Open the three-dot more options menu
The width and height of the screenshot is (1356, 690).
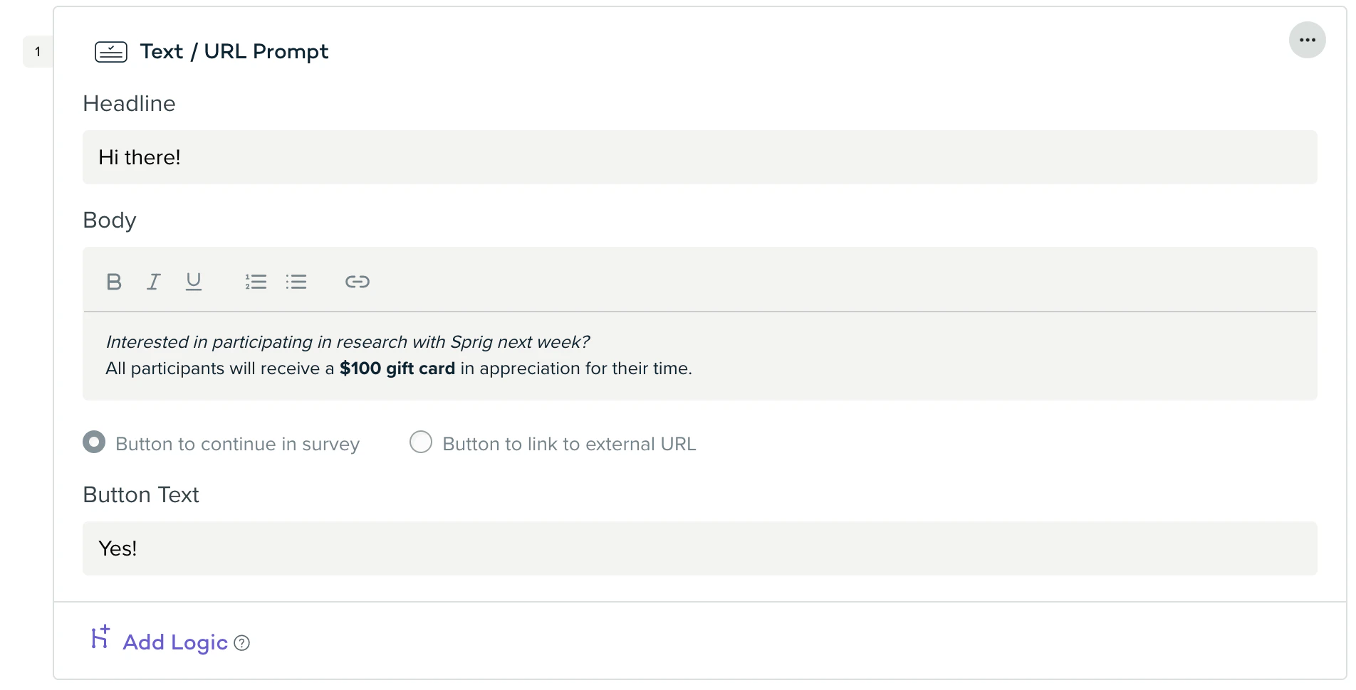click(1307, 40)
